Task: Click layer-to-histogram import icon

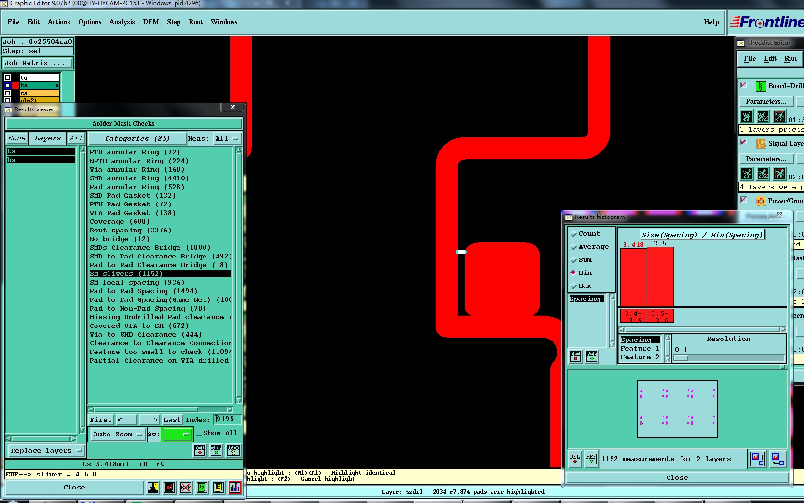Action: pos(777,459)
